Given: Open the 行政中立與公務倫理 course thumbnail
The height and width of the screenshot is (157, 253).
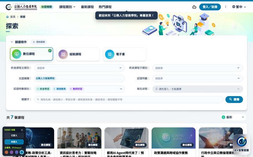Looking at the screenshot, I should point(221,138).
